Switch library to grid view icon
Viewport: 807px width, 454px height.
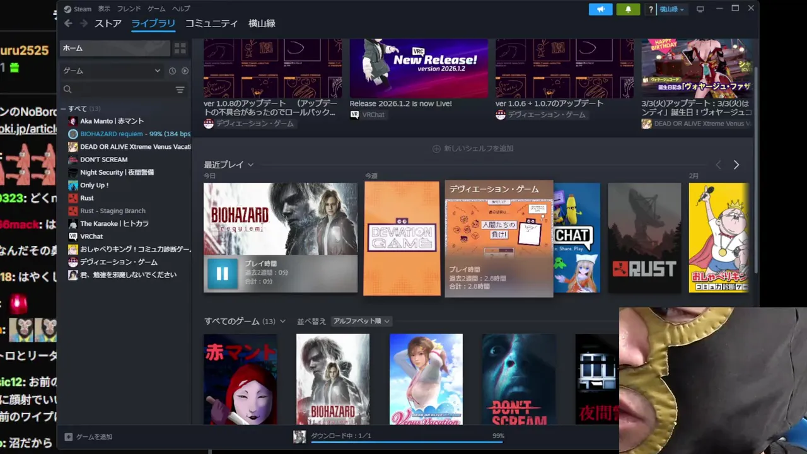(180, 49)
